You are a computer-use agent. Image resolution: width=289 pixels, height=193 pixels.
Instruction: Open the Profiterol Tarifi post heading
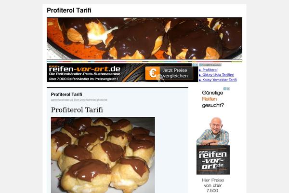(x=66, y=95)
